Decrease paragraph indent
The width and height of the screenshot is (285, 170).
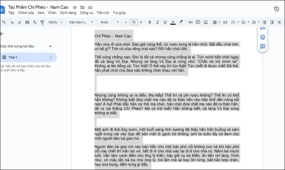click(264, 22)
